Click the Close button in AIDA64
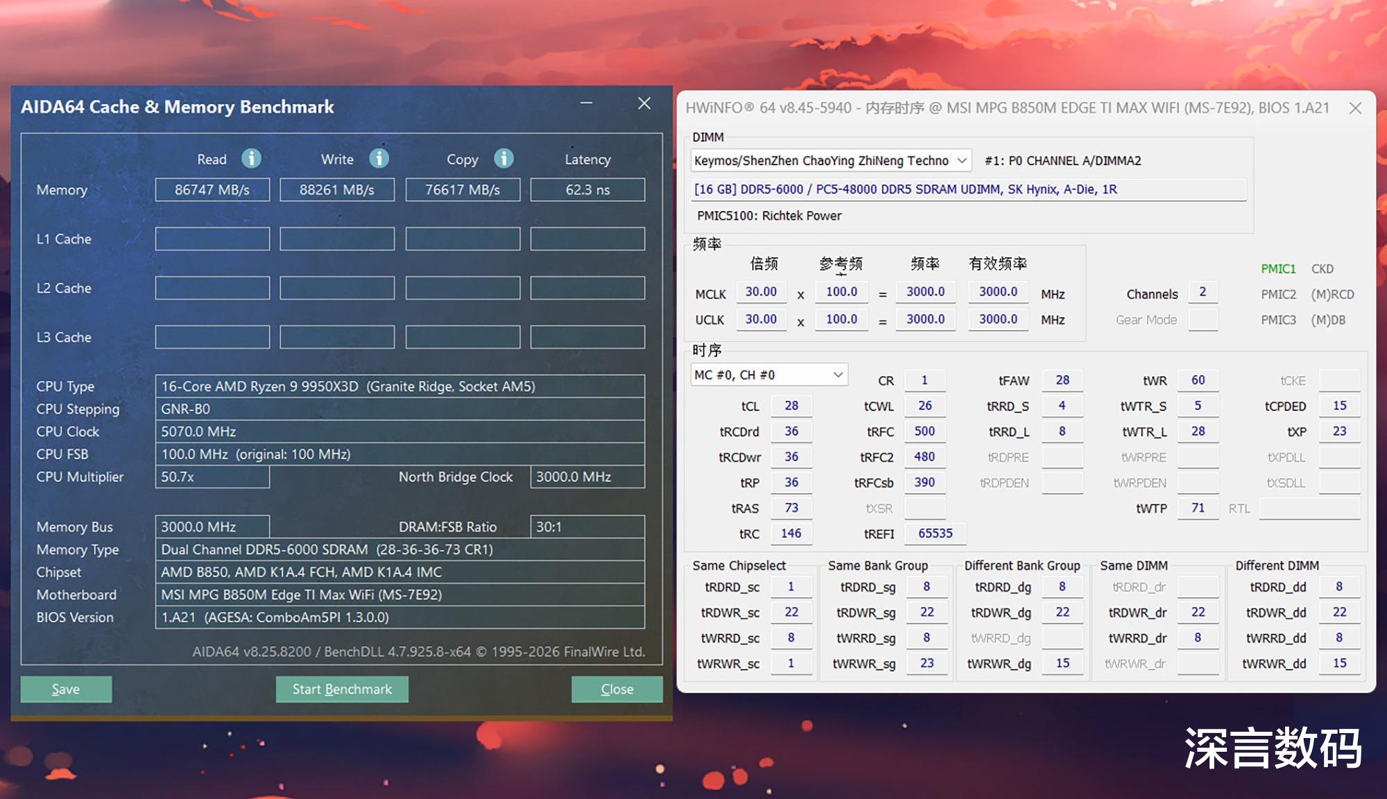 point(617,689)
